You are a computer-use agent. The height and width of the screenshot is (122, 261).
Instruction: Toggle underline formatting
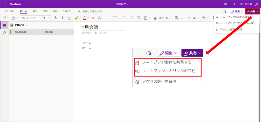click(69, 18)
